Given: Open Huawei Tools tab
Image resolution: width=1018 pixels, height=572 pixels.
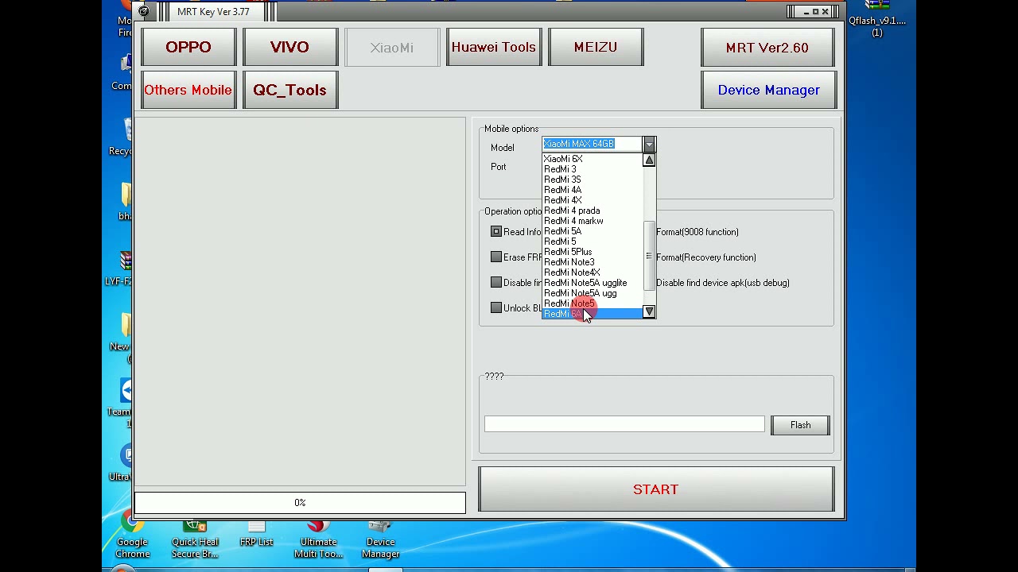Looking at the screenshot, I should click(x=493, y=48).
